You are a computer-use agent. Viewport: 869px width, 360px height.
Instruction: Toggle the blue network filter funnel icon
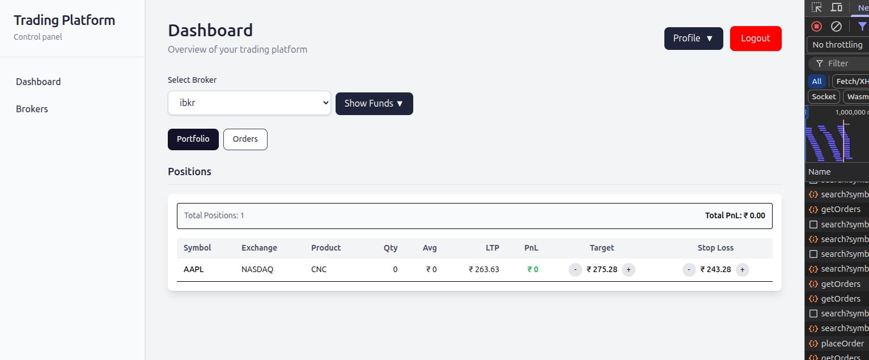(x=862, y=26)
